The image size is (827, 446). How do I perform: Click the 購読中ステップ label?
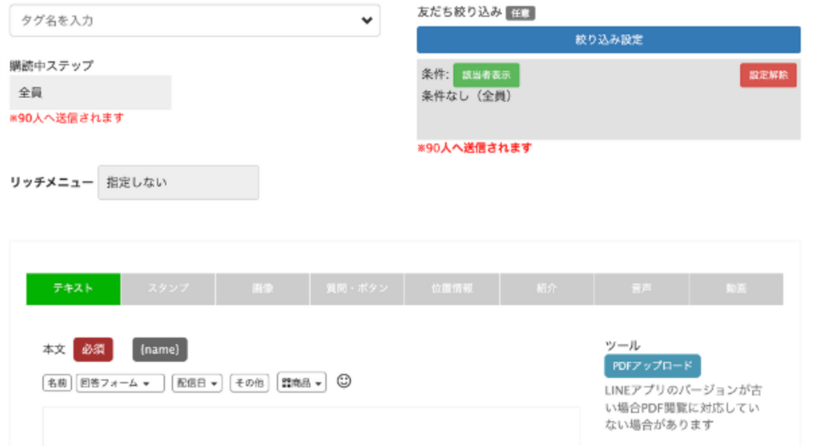click(51, 65)
